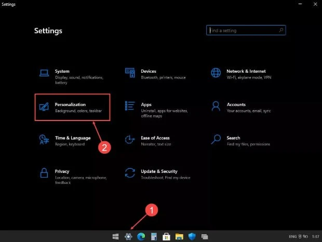The height and width of the screenshot is (242, 322).
Task: Click the Accounts person icon
Action: [216, 106]
